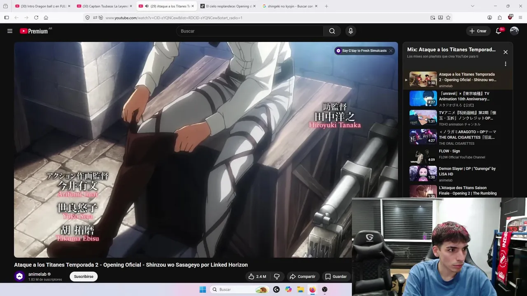
Task: Select Ataque a los Titanes tab
Action: (166, 6)
